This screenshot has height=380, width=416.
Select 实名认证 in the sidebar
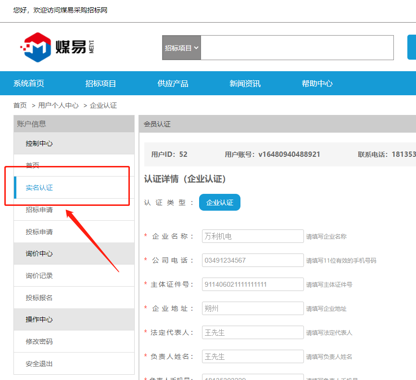(x=39, y=188)
